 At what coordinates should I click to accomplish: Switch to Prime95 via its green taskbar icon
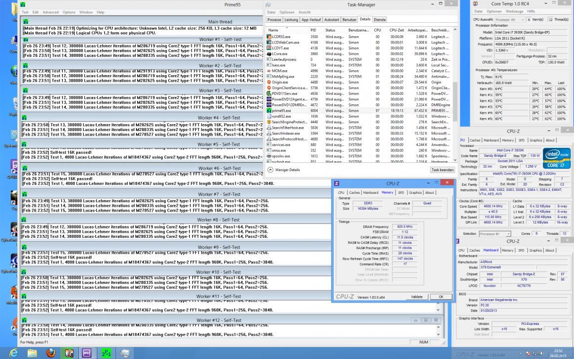106,353
